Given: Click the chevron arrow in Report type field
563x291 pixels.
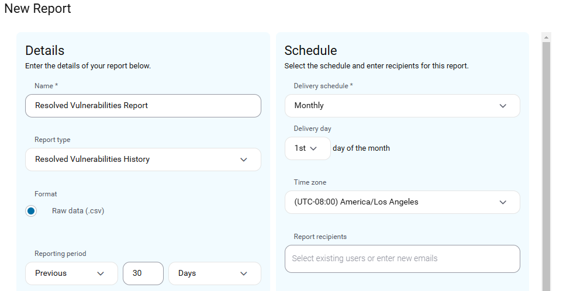Looking at the screenshot, I should (x=243, y=160).
